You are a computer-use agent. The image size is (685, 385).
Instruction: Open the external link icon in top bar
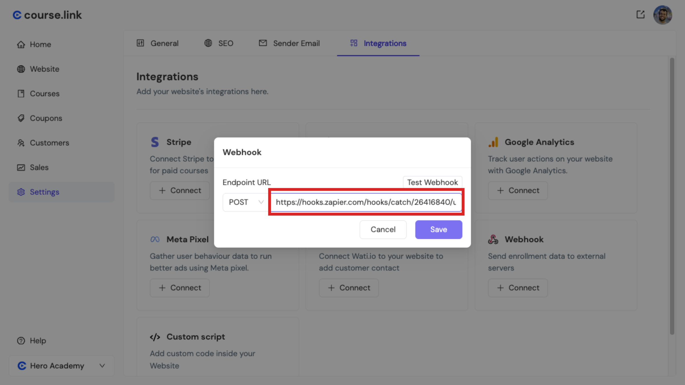point(640,15)
